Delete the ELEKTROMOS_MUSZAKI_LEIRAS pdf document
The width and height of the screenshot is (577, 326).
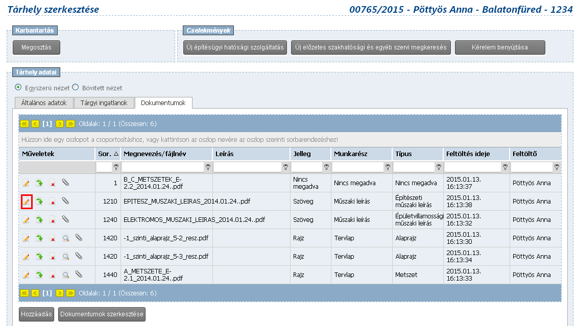pos(52,220)
